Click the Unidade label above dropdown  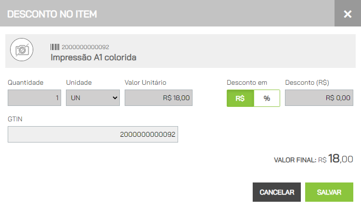click(79, 82)
